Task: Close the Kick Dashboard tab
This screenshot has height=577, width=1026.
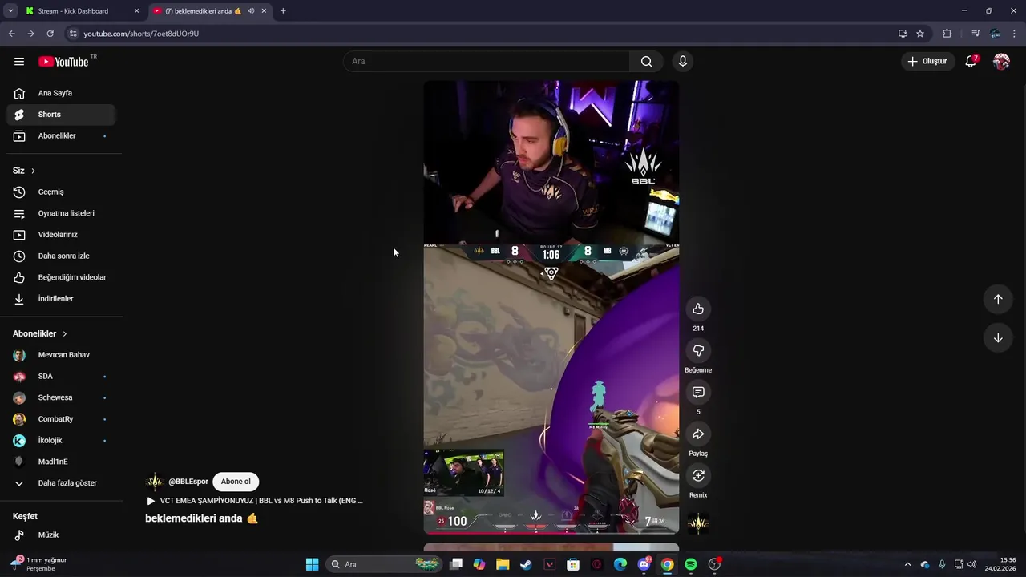Action: tap(136, 11)
